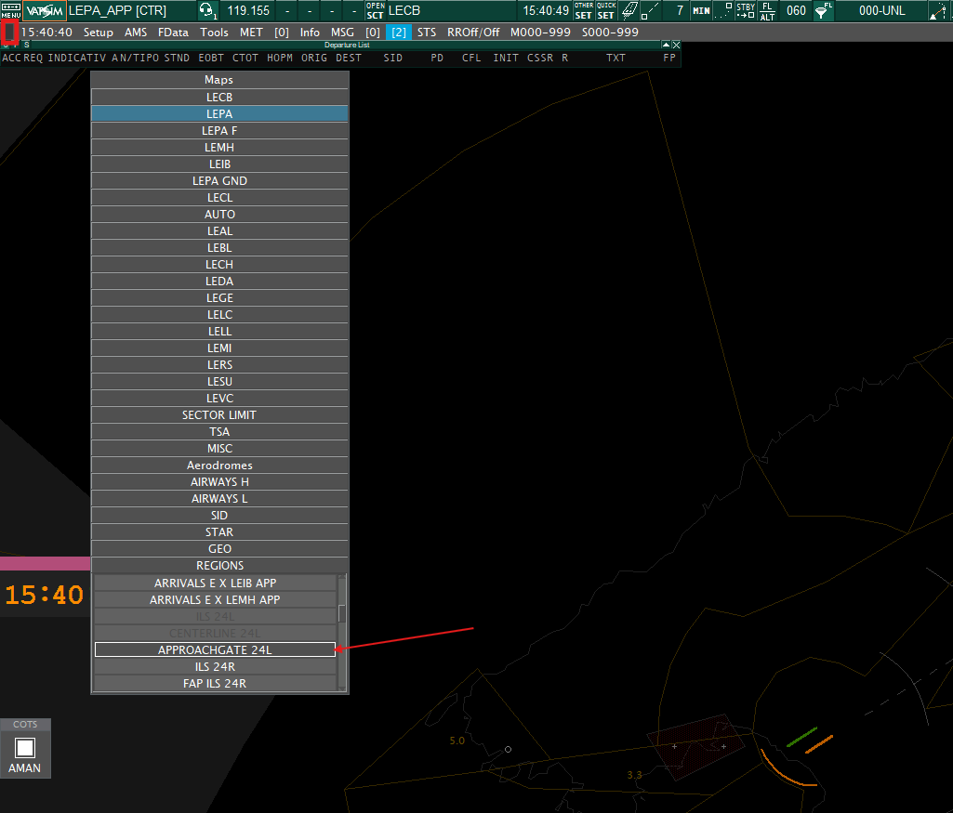Click the MET button
This screenshot has width=953, height=813.
251,33
